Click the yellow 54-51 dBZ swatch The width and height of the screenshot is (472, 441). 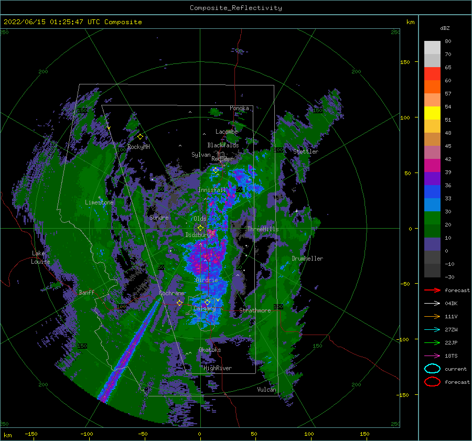tap(432, 113)
